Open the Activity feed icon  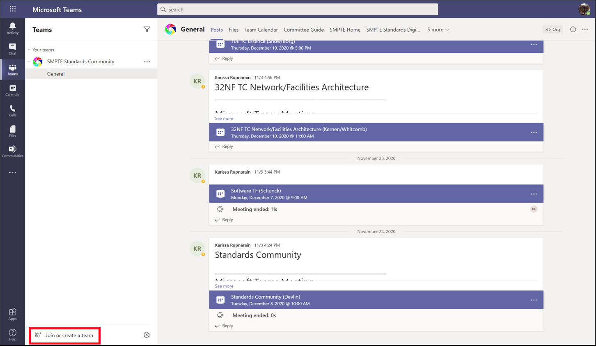coord(12,28)
